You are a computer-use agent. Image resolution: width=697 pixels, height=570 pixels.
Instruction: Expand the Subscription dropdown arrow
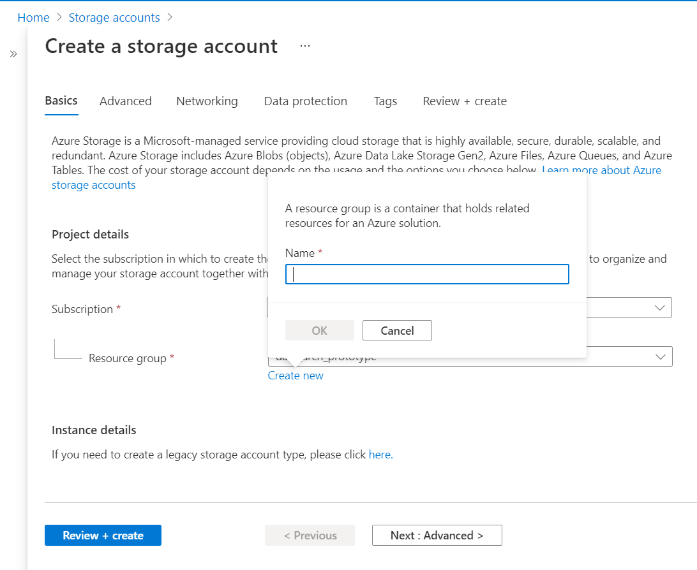(x=660, y=307)
